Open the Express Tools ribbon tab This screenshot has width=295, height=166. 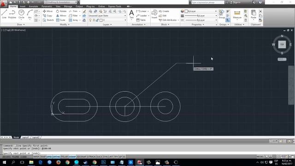coord(115,6)
